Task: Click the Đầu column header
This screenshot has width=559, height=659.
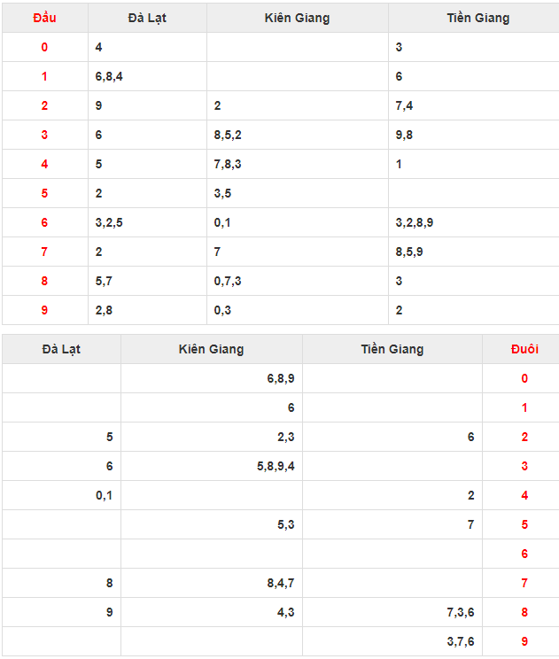Action: [x=44, y=18]
